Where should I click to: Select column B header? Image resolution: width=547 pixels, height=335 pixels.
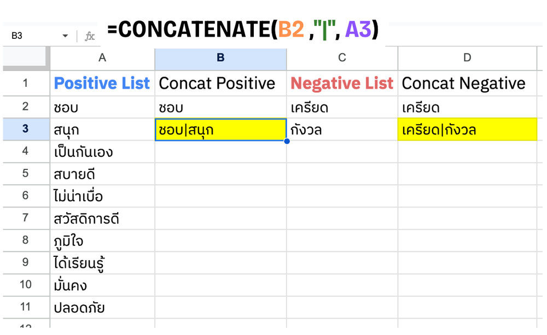tap(220, 58)
